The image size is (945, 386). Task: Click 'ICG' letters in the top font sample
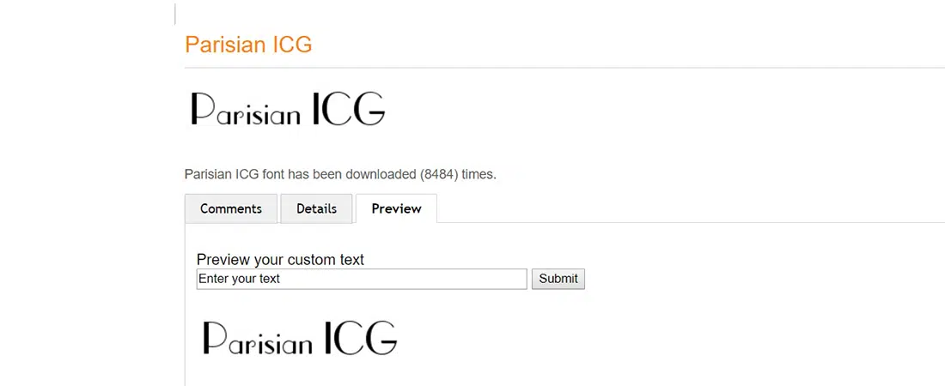348,110
